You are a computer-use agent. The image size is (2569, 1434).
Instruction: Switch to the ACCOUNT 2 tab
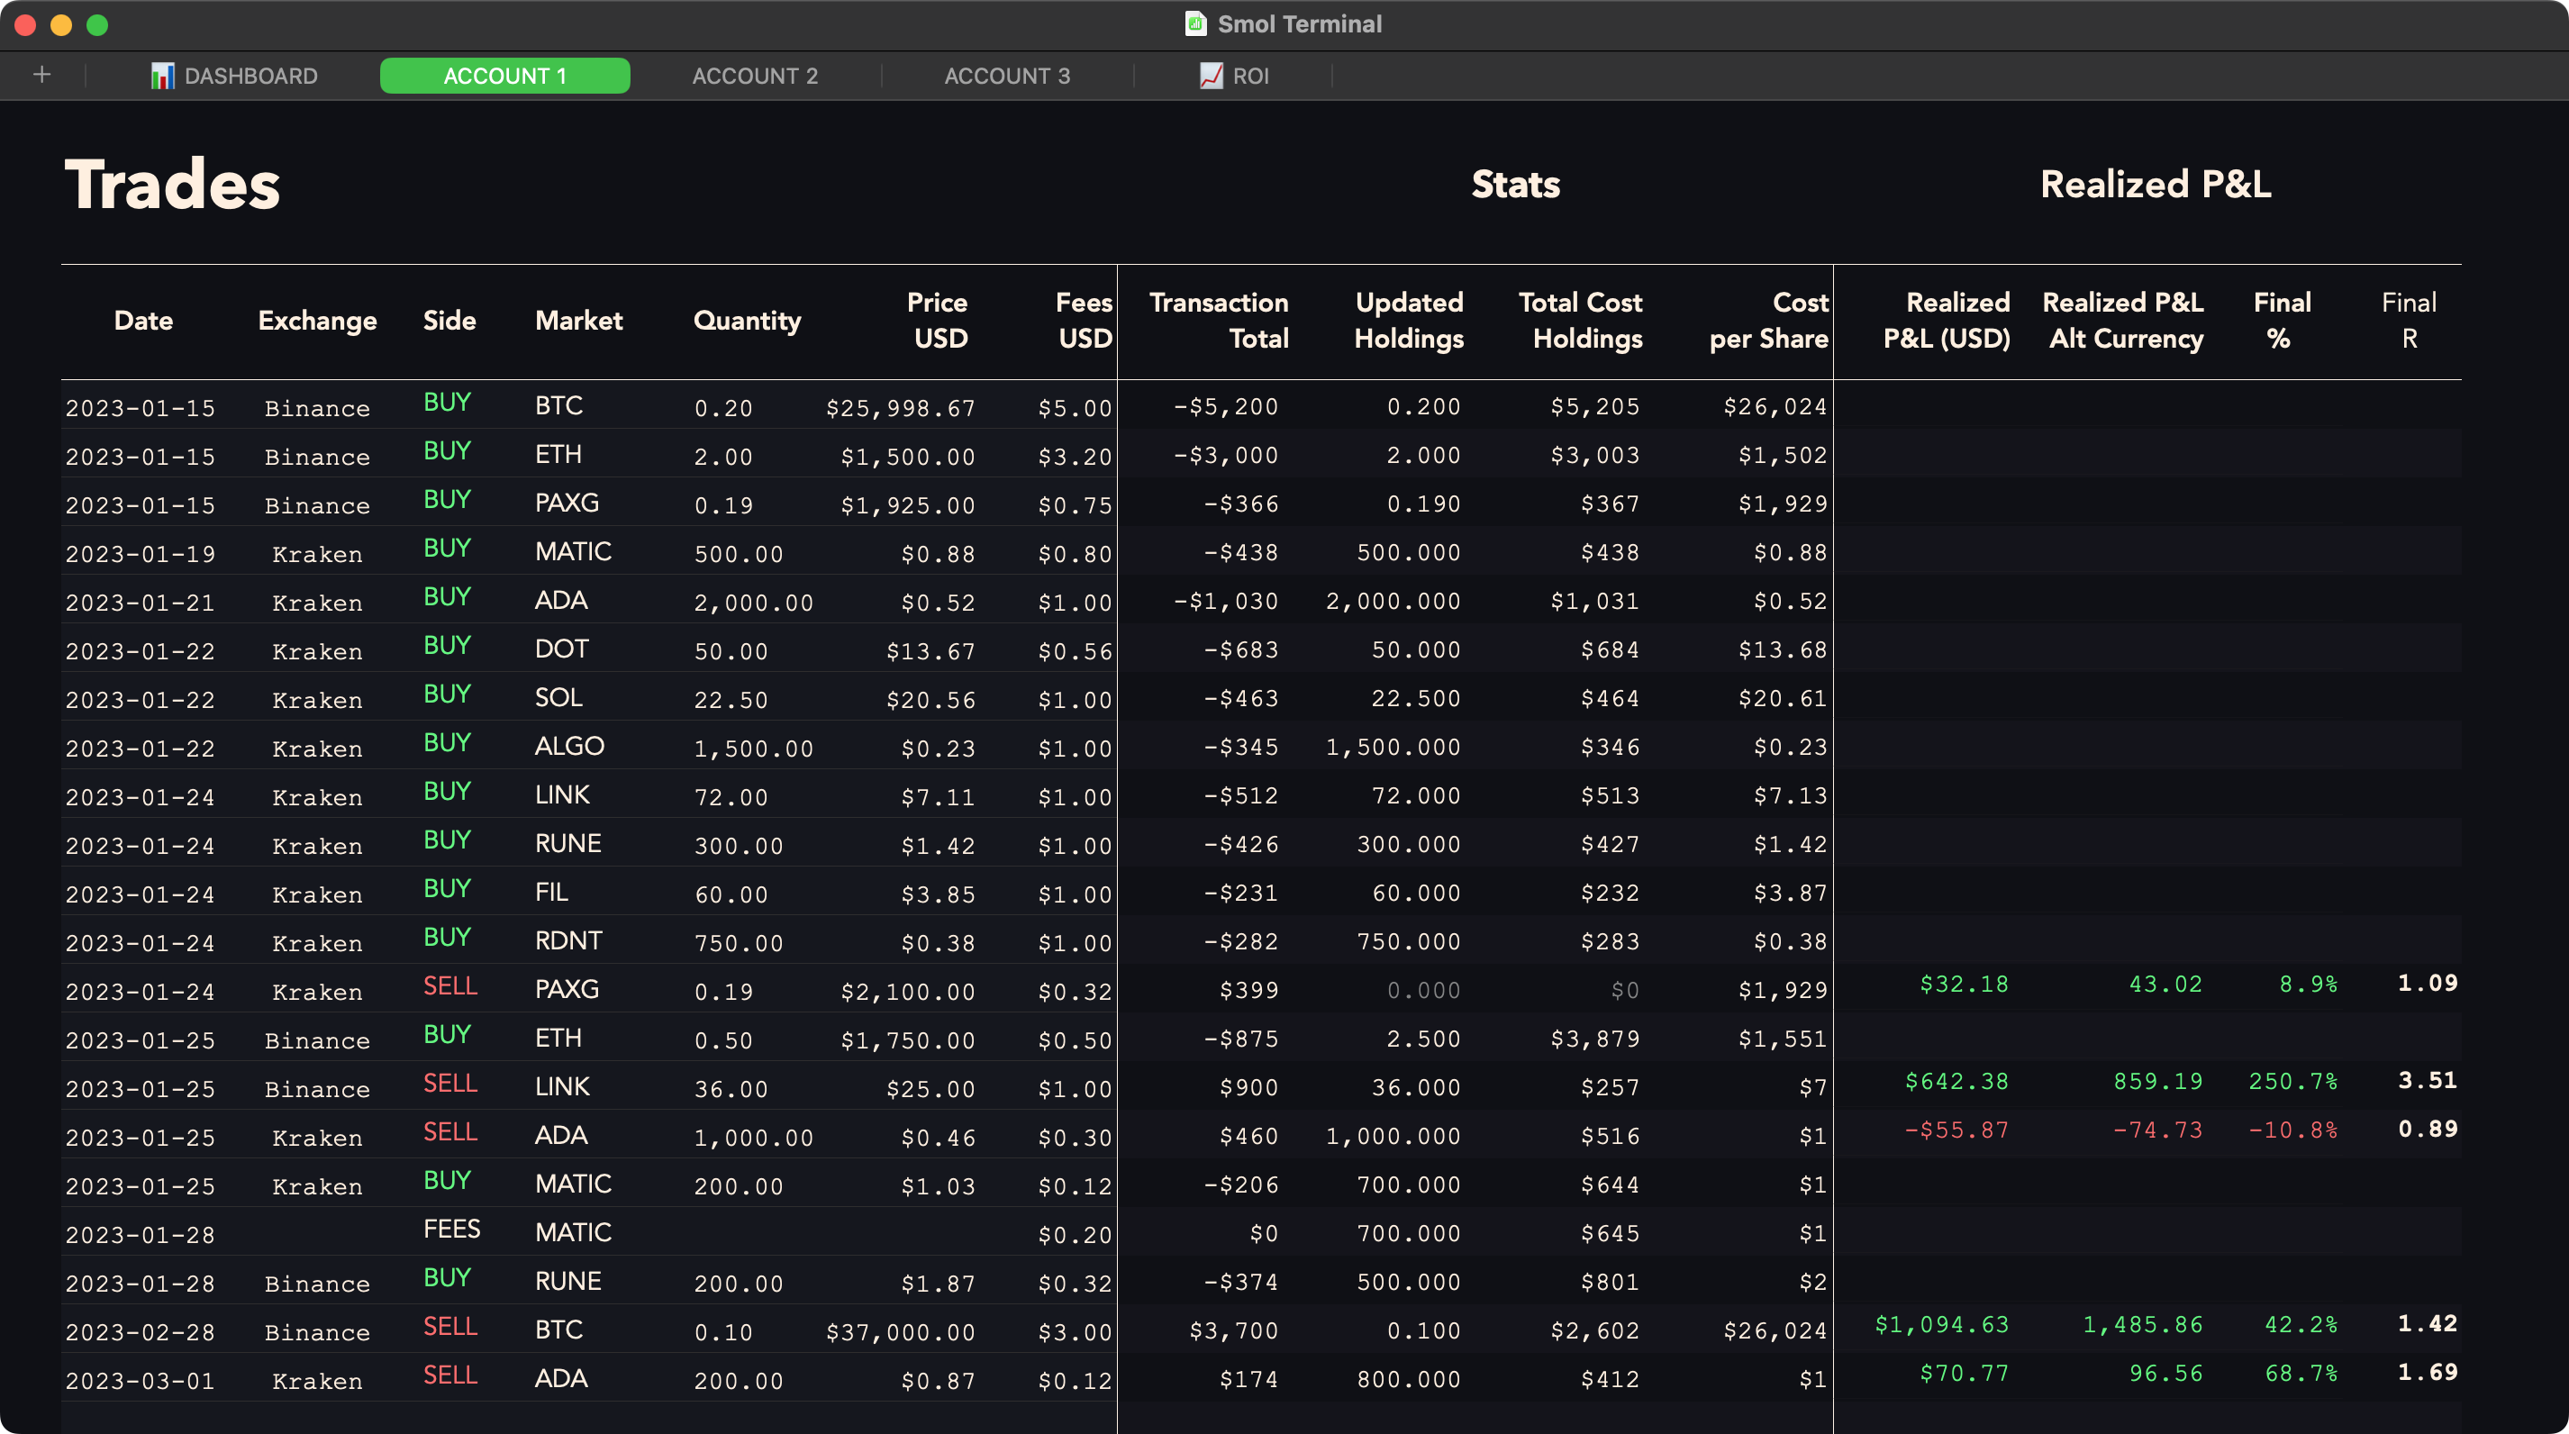[755, 76]
